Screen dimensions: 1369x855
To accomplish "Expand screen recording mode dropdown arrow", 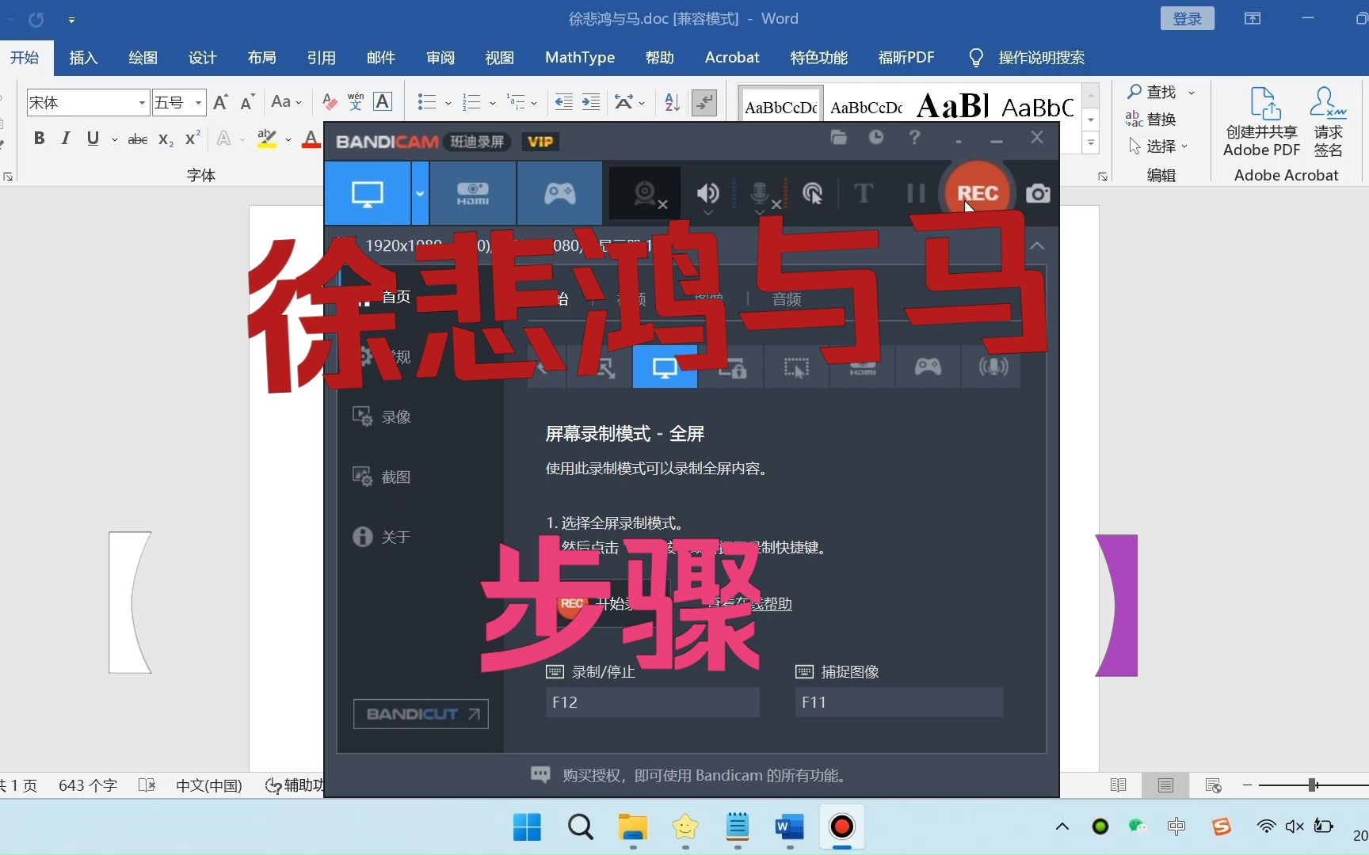I will point(420,193).
